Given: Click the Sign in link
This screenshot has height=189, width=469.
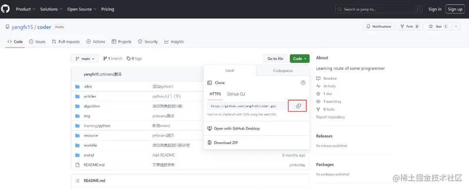Looking at the screenshot, I should (x=435, y=9).
